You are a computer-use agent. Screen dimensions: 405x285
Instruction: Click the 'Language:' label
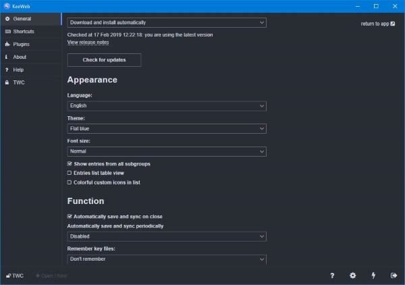tap(80, 95)
